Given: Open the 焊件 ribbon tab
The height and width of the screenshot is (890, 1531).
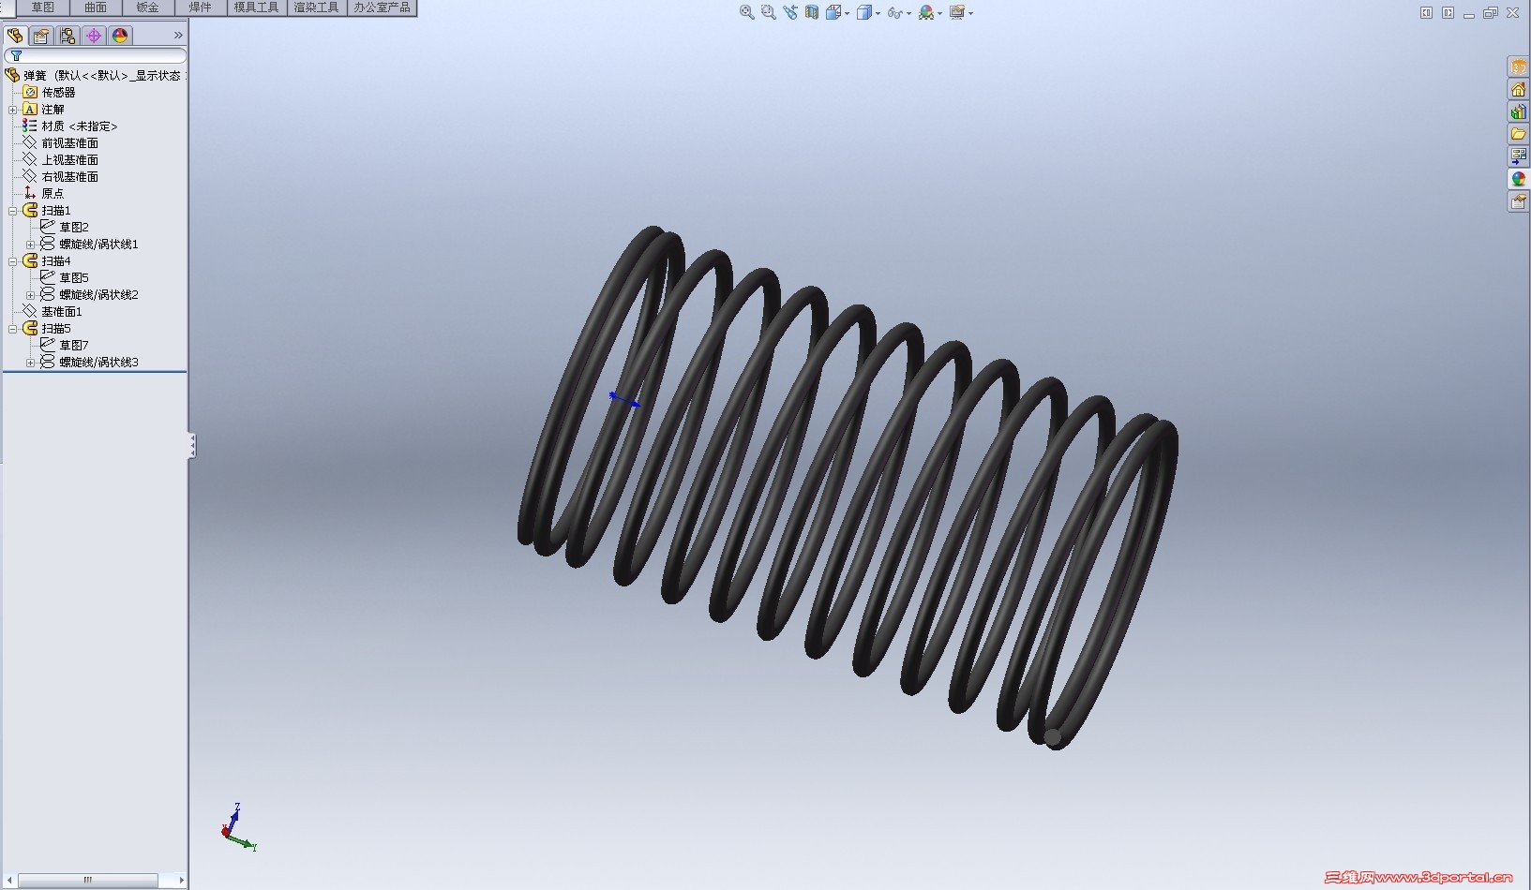Looking at the screenshot, I should 201,7.
